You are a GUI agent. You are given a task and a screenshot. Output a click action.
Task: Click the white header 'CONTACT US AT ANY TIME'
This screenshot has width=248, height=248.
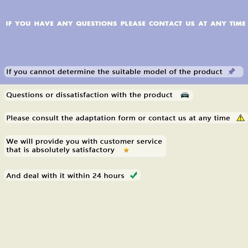click(x=197, y=24)
